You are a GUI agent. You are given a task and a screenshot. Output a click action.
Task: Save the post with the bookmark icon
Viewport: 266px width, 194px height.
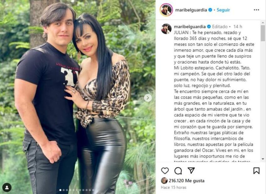tap(256, 171)
